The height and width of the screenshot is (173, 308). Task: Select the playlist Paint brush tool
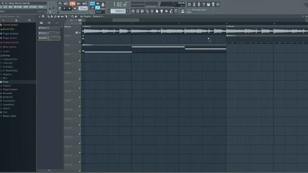click(x=52, y=16)
